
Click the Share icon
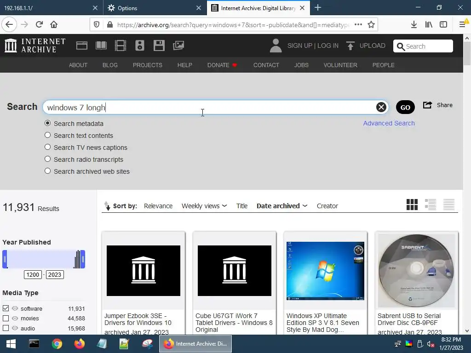click(x=427, y=105)
